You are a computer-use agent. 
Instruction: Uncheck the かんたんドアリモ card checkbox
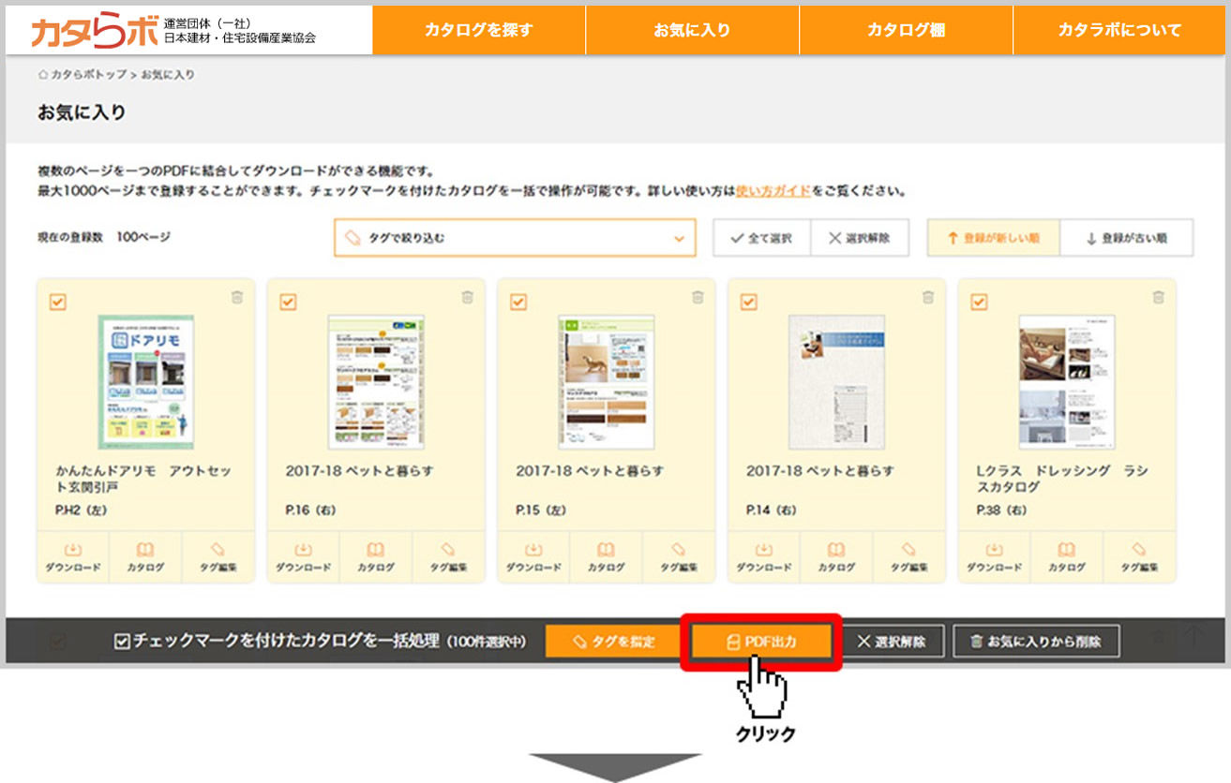tap(57, 302)
